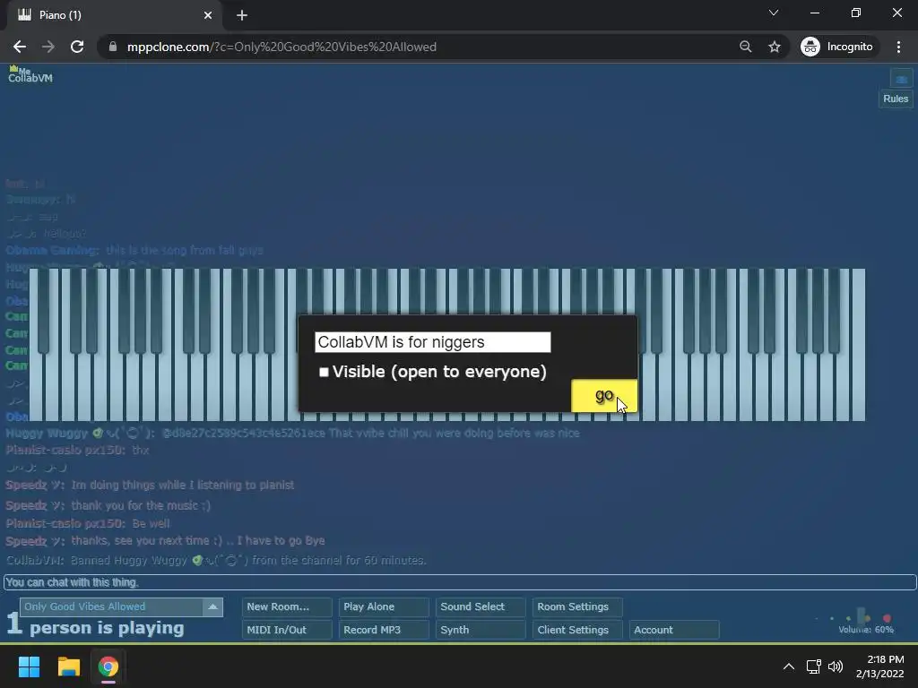Open File Explorer from the taskbar
918x688 pixels.
(x=68, y=666)
